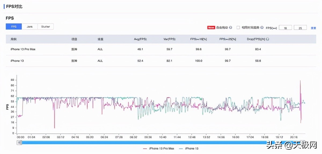Click the 56.8 drop value
322x154 pixels.
258,61
